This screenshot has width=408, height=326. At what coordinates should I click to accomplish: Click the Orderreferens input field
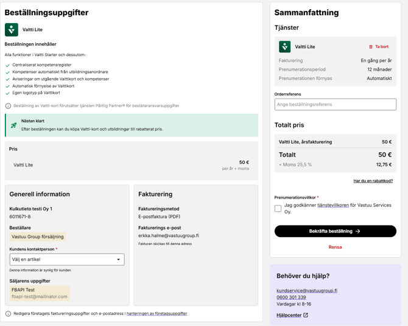[x=335, y=104]
